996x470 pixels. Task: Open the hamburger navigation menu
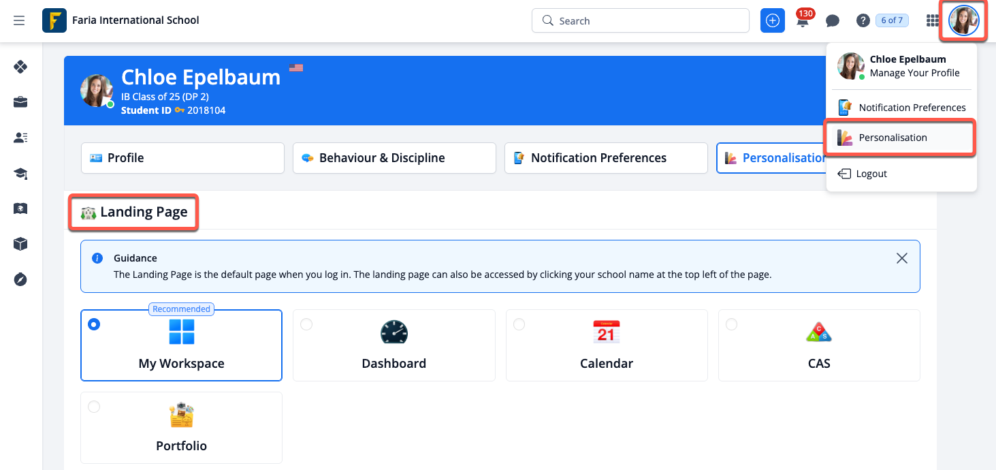coord(19,20)
